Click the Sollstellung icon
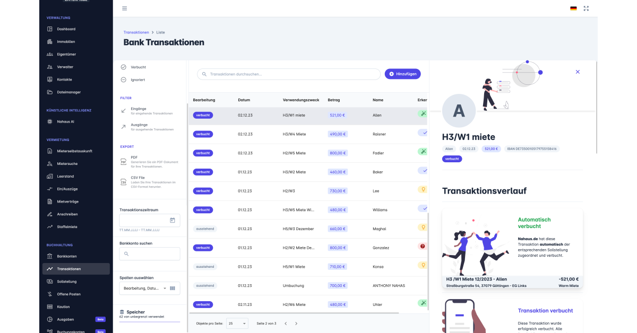 (49, 282)
